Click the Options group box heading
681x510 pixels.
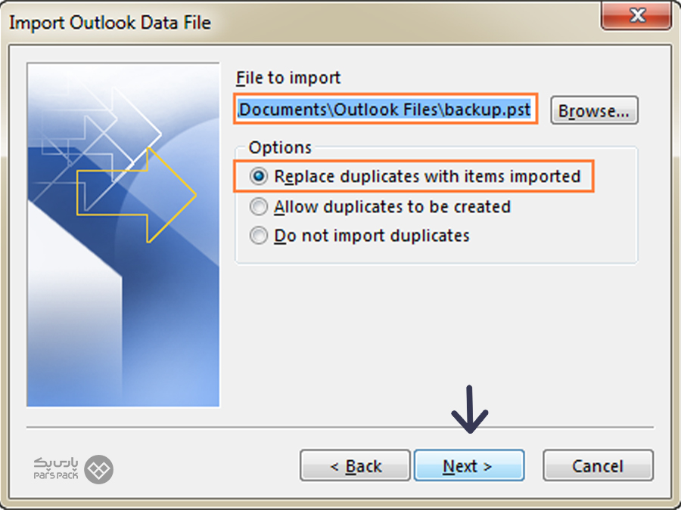click(x=280, y=147)
